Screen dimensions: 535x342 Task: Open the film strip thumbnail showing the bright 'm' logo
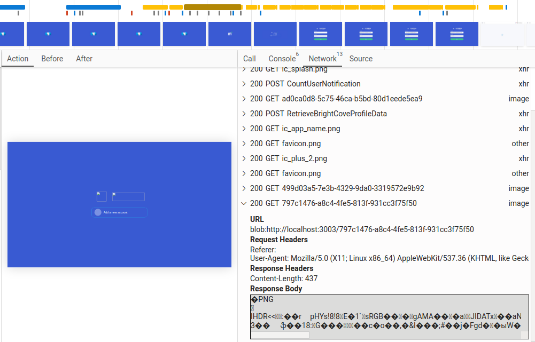coord(230,34)
